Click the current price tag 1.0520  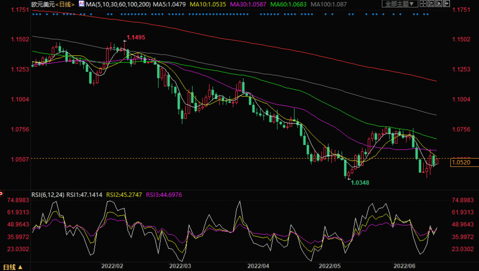464,162
